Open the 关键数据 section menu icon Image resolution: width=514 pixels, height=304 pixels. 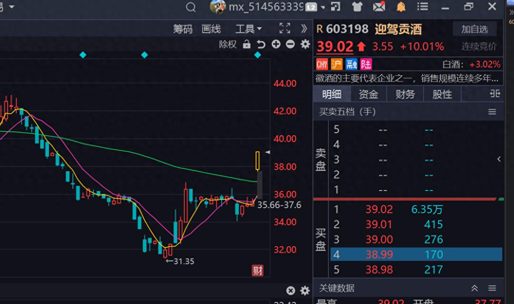coord(492,288)
